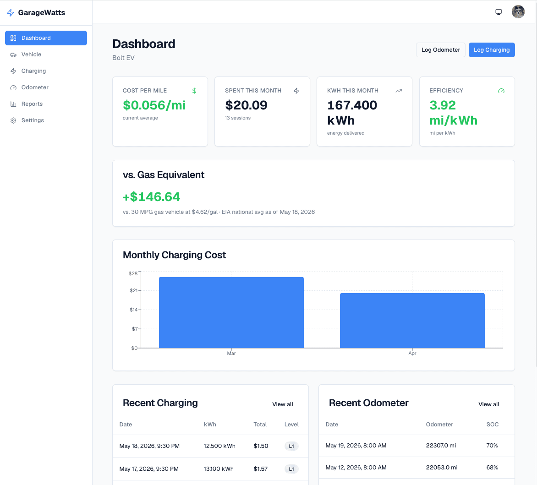View all recent odometer entries

[x=489, y=404]
